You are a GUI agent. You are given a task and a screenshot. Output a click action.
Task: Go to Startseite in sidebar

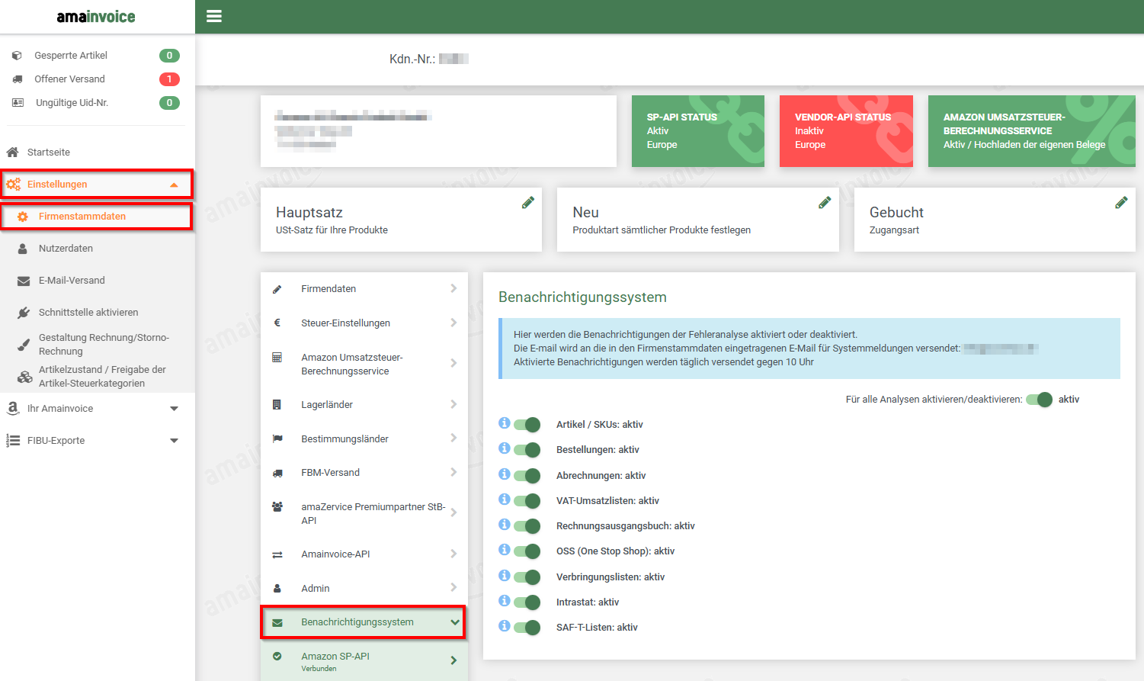click(49, 153)
